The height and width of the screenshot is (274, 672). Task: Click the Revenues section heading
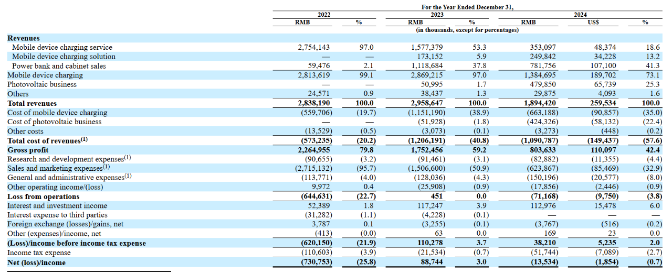(x=24, y=38)
